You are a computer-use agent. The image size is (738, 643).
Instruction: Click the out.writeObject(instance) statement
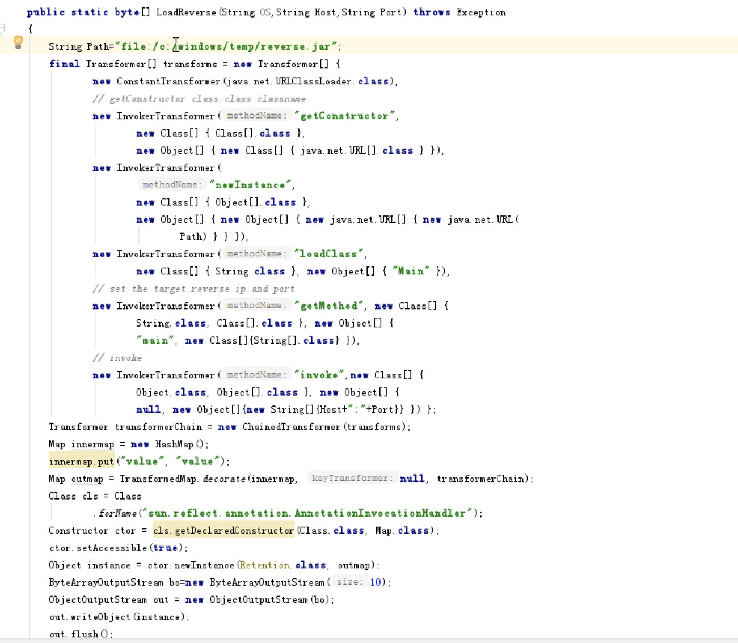point(119,617)
